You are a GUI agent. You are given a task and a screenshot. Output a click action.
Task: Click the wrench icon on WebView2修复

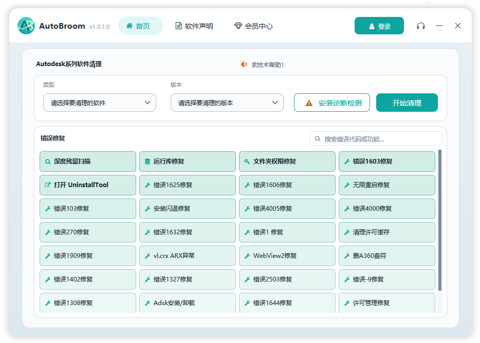pyautogui.click(x=247, y=256)
